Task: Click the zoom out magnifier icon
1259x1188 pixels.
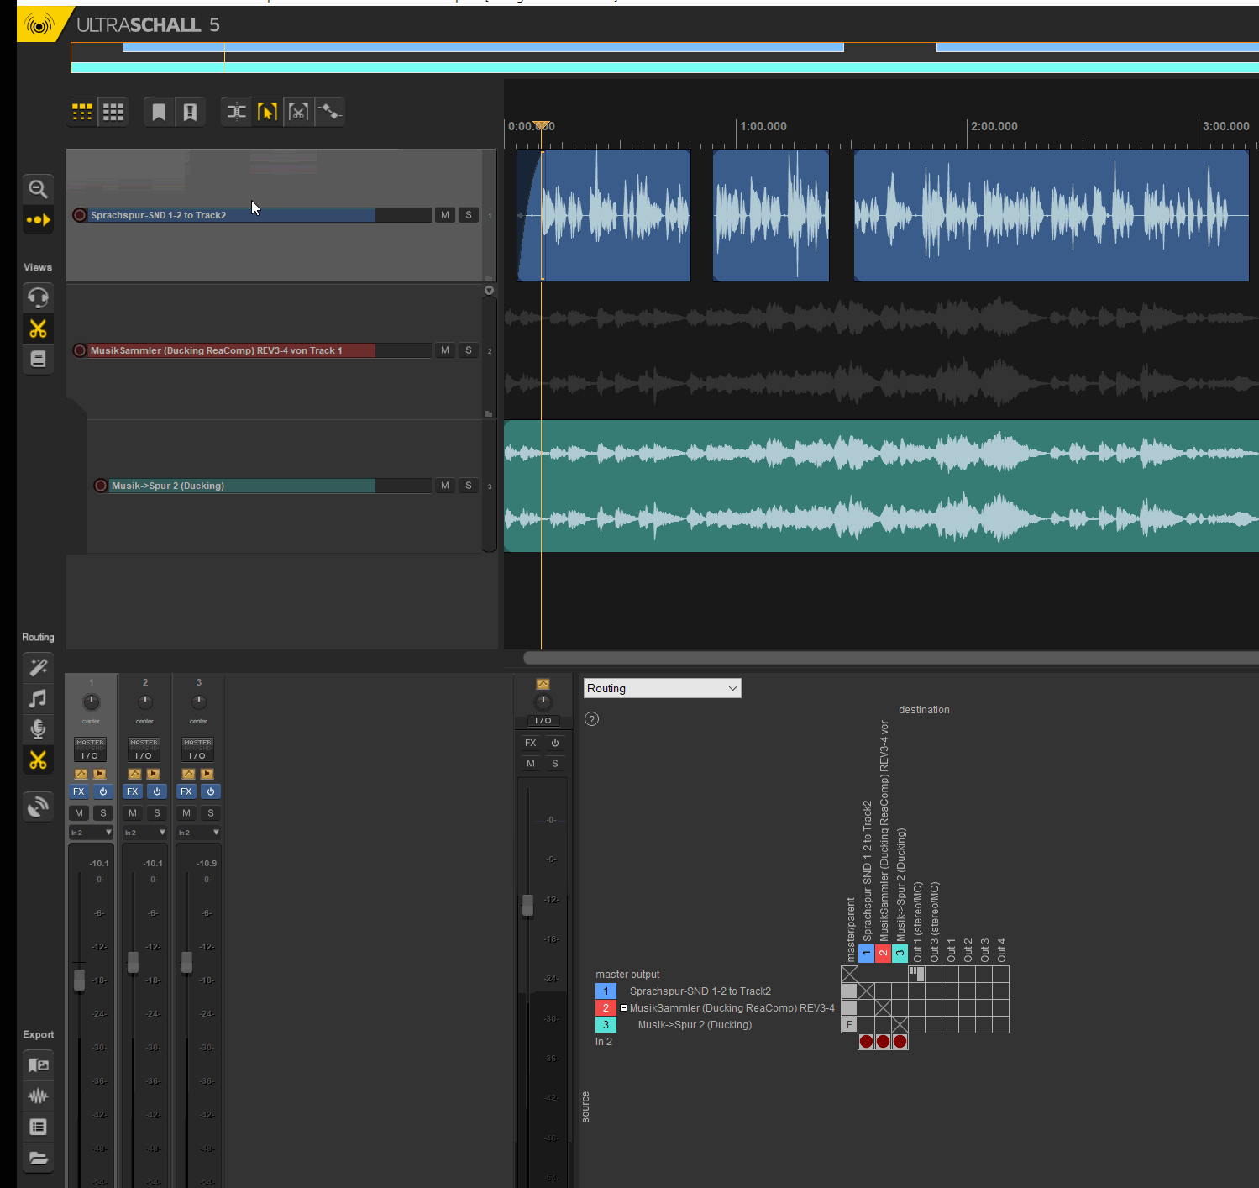Action: [x=38, y=188]
